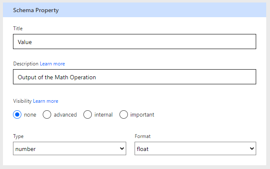Click the 'internal' option label text
The width and height of the screenshot is (270, 169).
tap(104, 114)
